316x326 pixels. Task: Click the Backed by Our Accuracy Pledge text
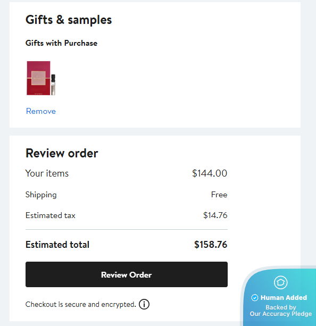(x=281, y=311)
